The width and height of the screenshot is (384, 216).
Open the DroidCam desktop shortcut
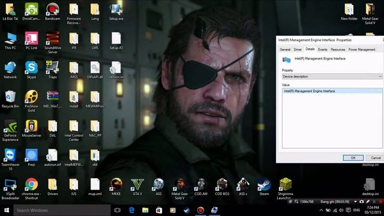pos(31,11)
